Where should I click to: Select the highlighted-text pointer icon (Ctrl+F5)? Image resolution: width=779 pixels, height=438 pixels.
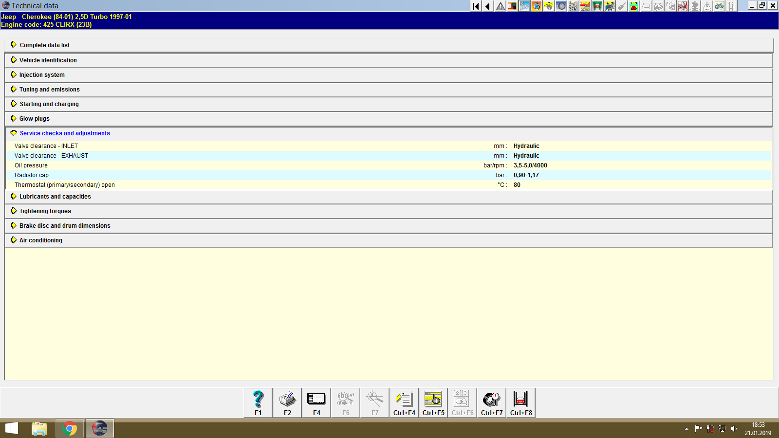[433, 402]
